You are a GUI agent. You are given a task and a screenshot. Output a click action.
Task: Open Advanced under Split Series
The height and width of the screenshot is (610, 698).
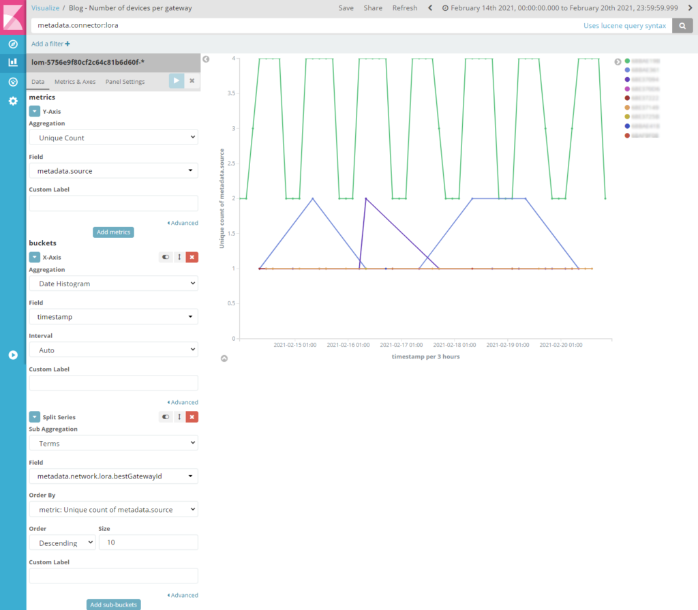[x=183, y=595]
